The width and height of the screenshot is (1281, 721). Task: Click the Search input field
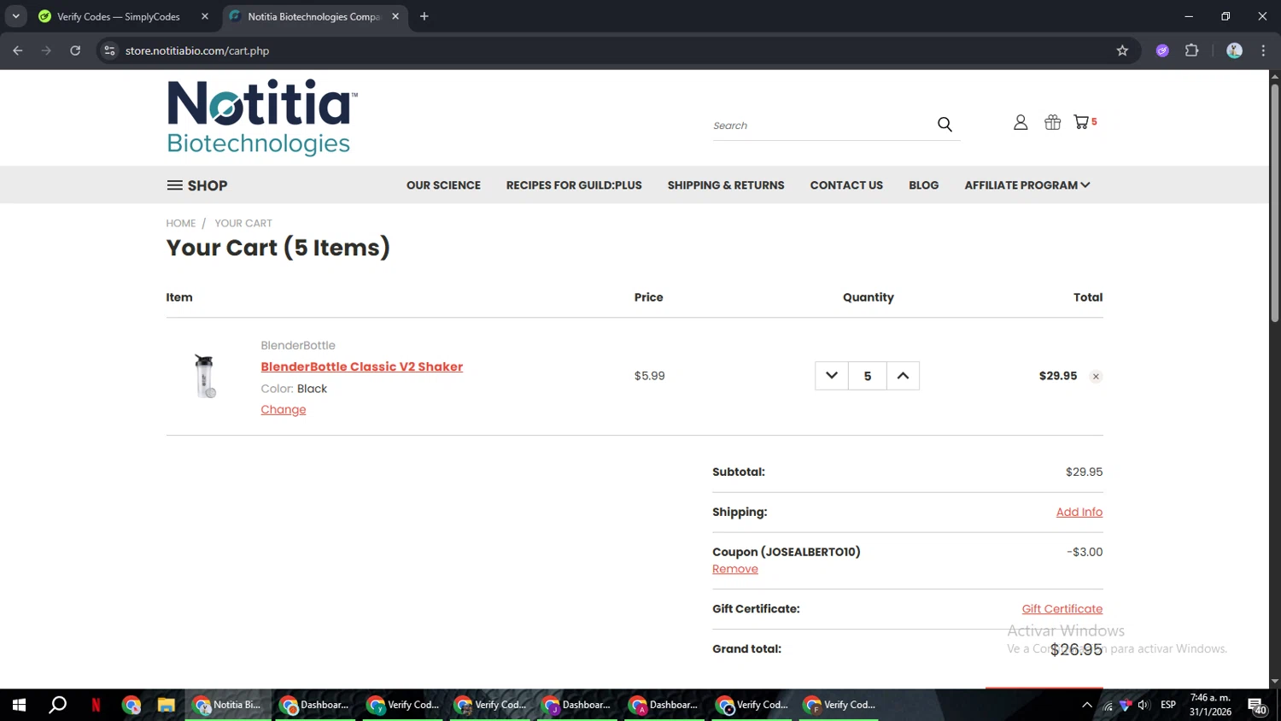tap(822, 126)
